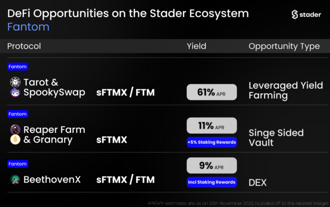
Task: Click the Yield column header
Action: click(x=197, y=46)
